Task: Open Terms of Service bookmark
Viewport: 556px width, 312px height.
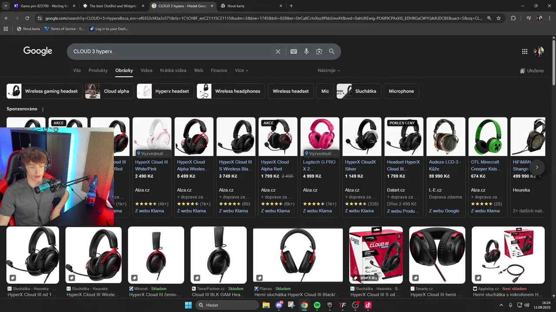Action: 64,29
